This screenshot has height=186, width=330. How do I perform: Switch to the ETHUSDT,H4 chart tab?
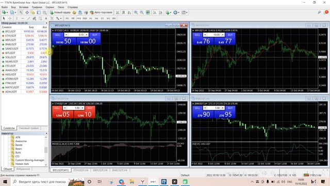click(x=81, y=170)
